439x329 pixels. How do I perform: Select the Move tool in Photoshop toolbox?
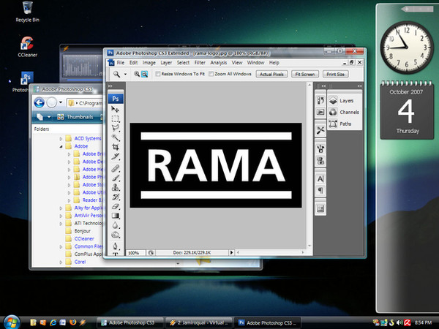pyautogui.click(x=116, y=109)
